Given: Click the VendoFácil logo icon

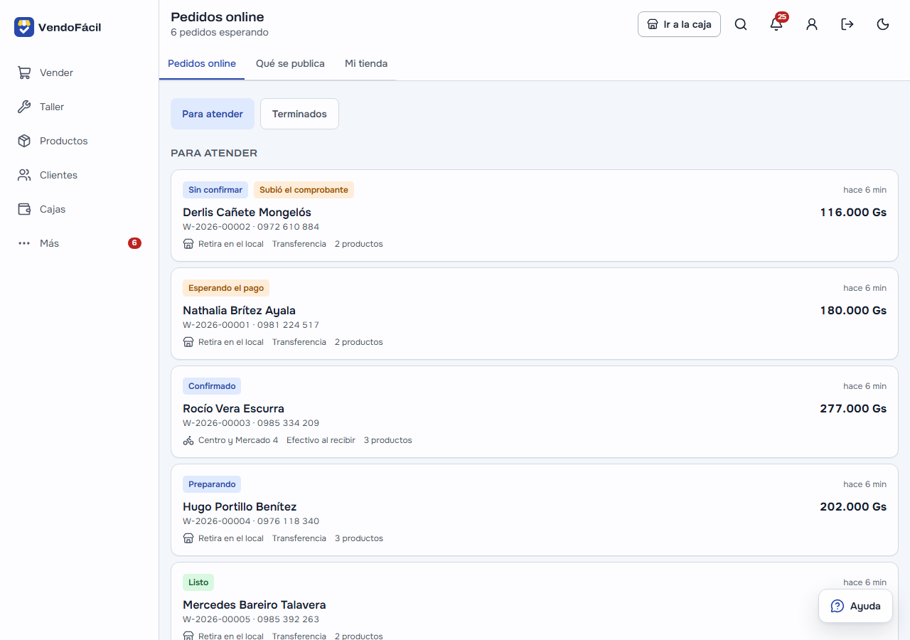Looking at the screenshot, I should tap(24, 27).
